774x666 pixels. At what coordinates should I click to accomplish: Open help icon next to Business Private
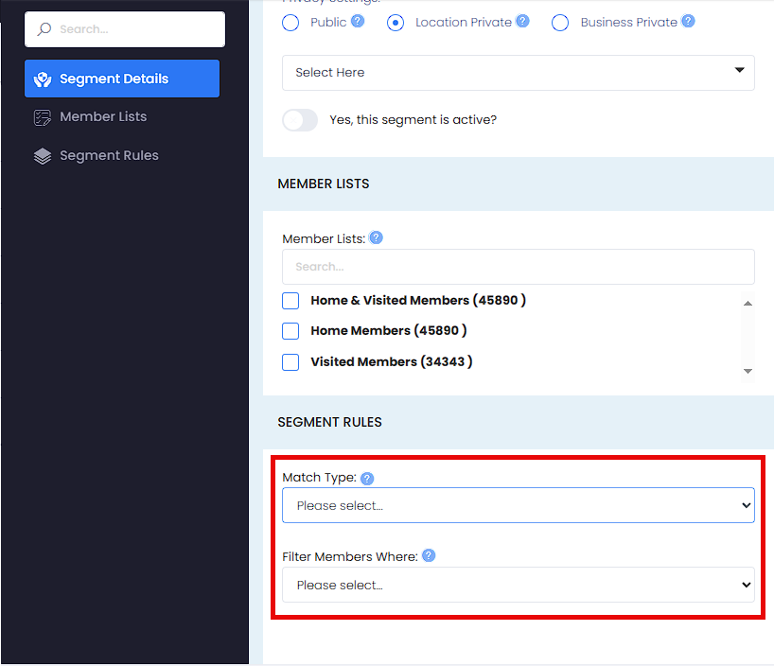(x=688, y=21)
